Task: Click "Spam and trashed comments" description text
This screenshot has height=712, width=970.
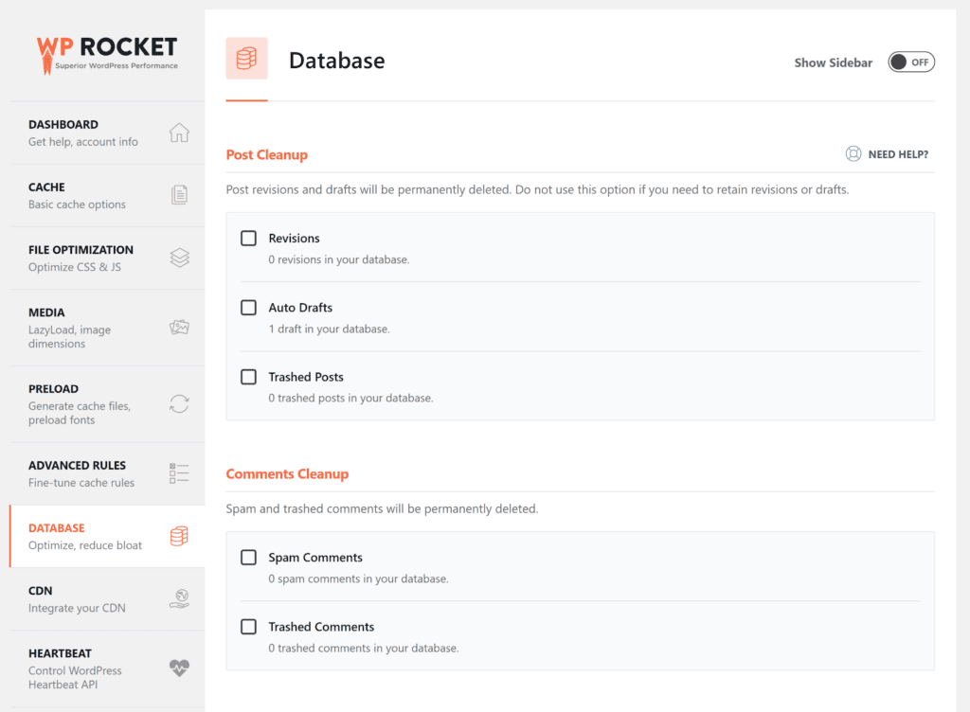Action: coord(382,508)
